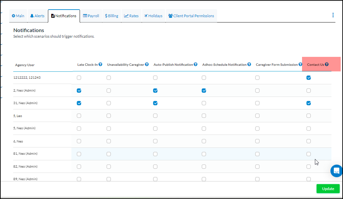The height and width of the screenshot is (199, 343).
Task: Enable Late Clock-In for user 5, Leo
Action: click(79, 116)
